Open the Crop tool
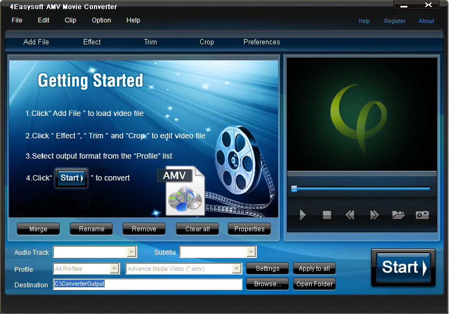Image resolution: width=449 pixels, height=314 pixels. coord(207,42)
